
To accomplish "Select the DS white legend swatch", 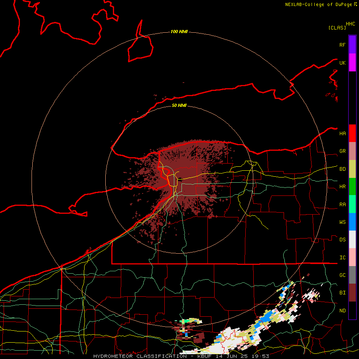I will click(x=352, y=239).
